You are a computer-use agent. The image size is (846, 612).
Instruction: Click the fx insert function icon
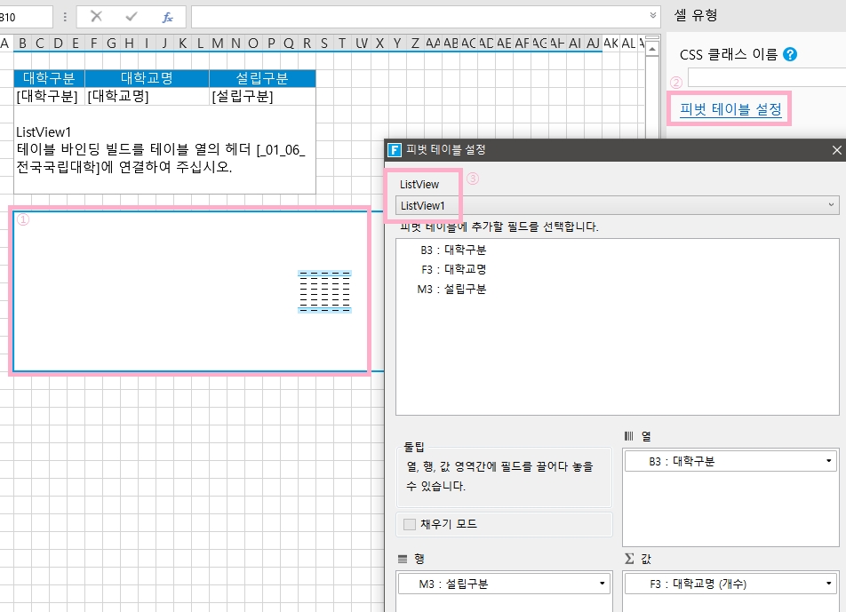click(167, 17)
